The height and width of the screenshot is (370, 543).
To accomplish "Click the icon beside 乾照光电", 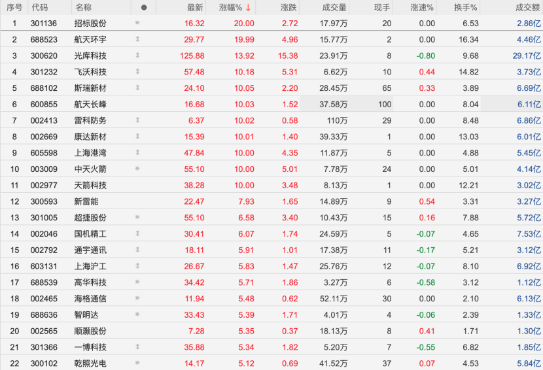I will 137,363.
